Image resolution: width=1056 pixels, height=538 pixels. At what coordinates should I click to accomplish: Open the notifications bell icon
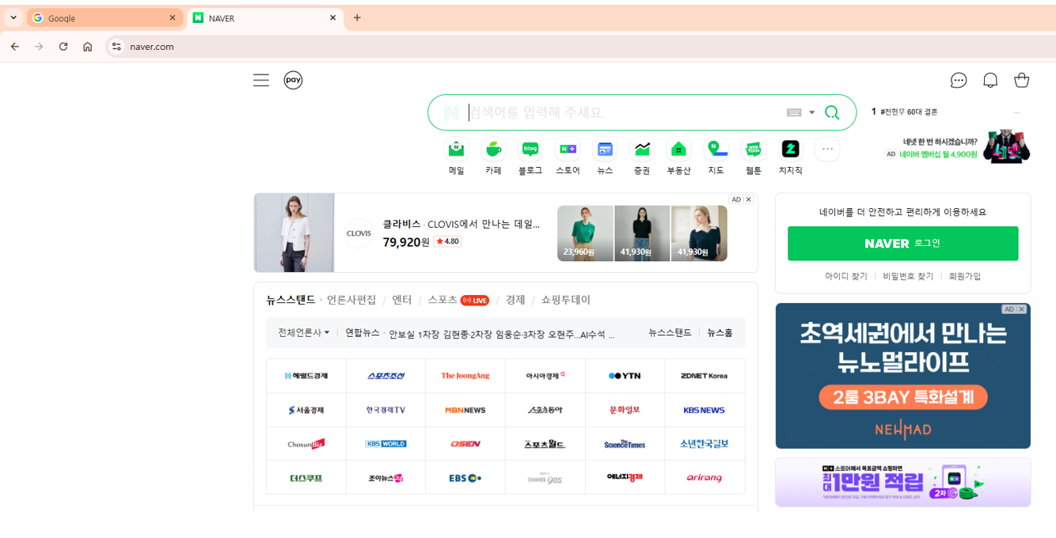(990, 80)
